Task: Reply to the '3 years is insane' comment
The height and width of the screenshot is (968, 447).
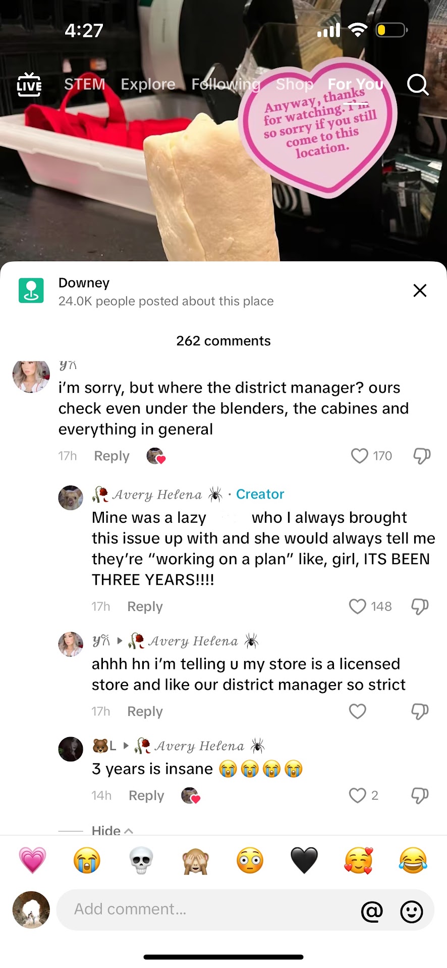Action: (146, 796)
